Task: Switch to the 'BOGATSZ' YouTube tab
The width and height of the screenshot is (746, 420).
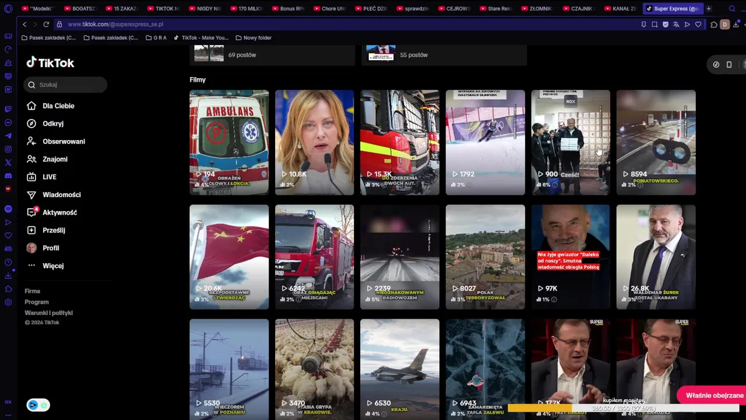Action: [x=79, y=9]
